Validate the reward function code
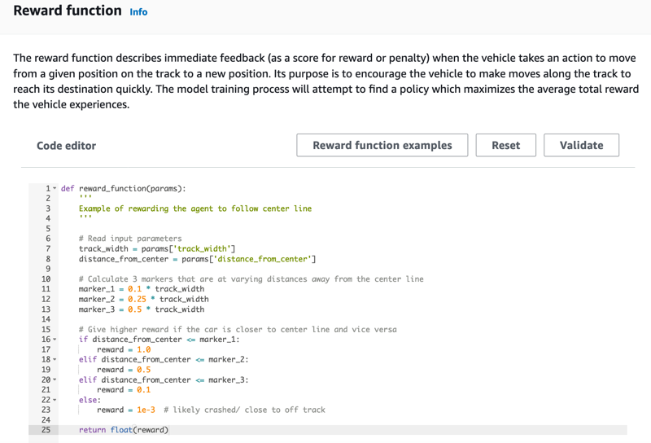 point(581,145)
